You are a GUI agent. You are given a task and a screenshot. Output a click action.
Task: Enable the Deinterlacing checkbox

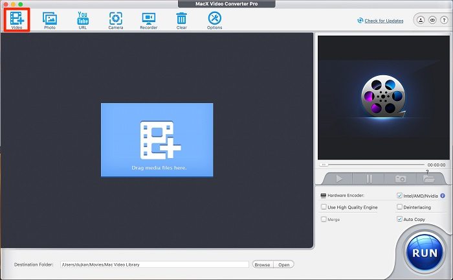[x=399, y=207]
